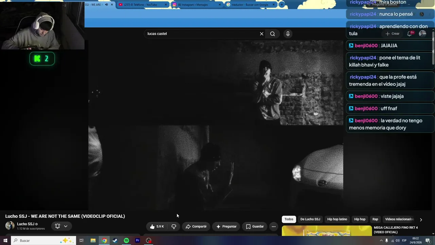Viewport: 435px width, 245px height.
Task: Select the Videos relacionados chip
Action: 399,219
